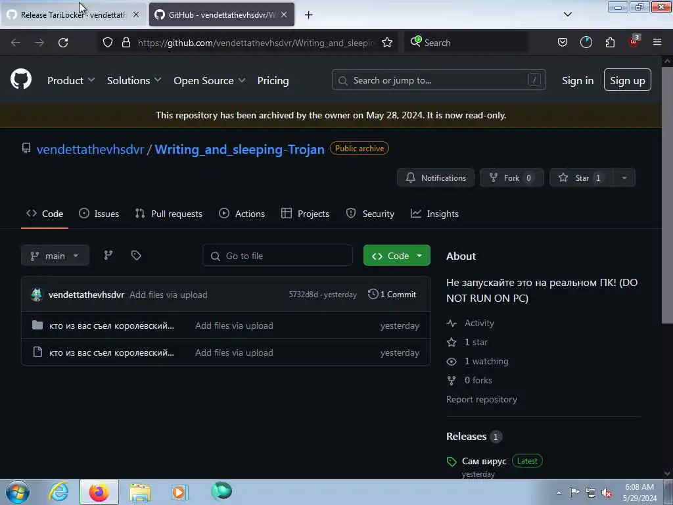
Task: Expand the Star lists dropdown arrow
Action: pyautogui.click(x=624, y=178)
